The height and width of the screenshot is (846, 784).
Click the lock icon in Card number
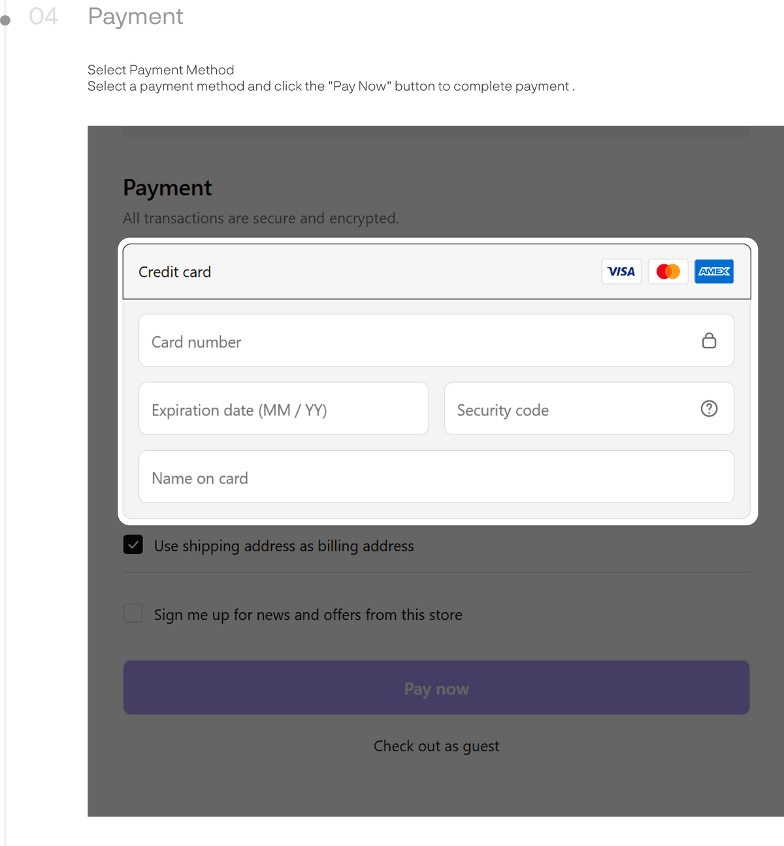tap(709, 341)
